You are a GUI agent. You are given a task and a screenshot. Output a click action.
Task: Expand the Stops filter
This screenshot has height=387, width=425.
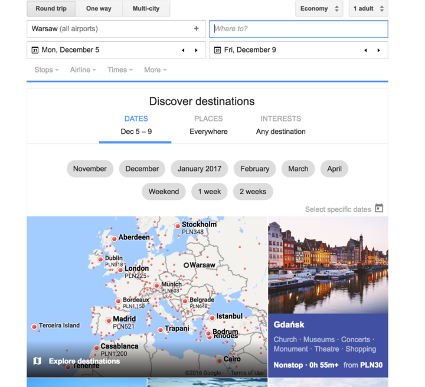(x=47, y=70)
